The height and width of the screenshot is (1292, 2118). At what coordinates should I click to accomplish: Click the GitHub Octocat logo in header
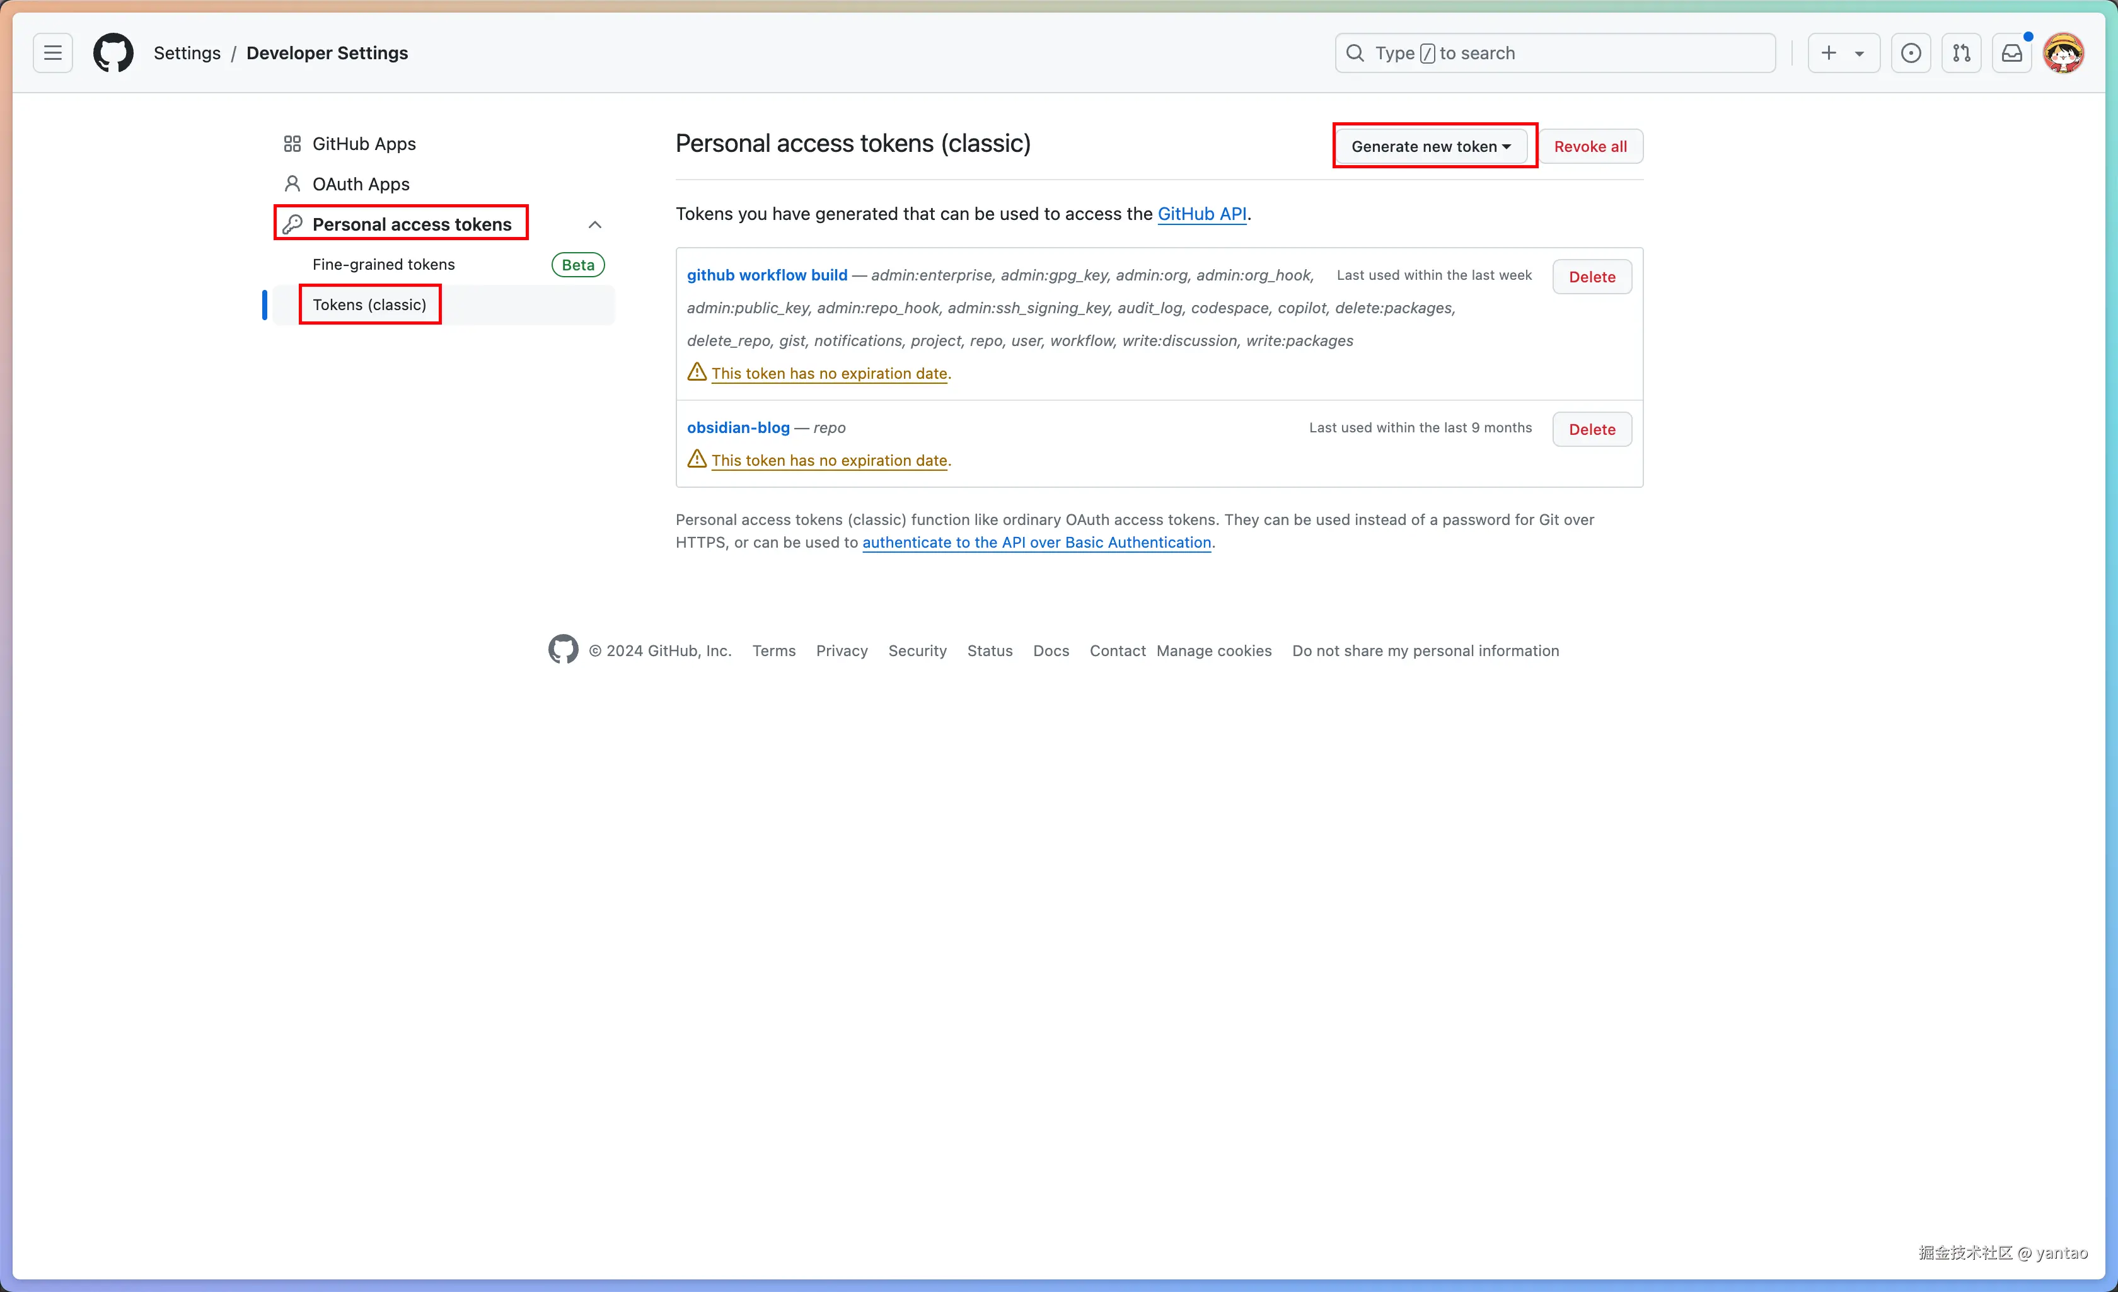(113, 54)
